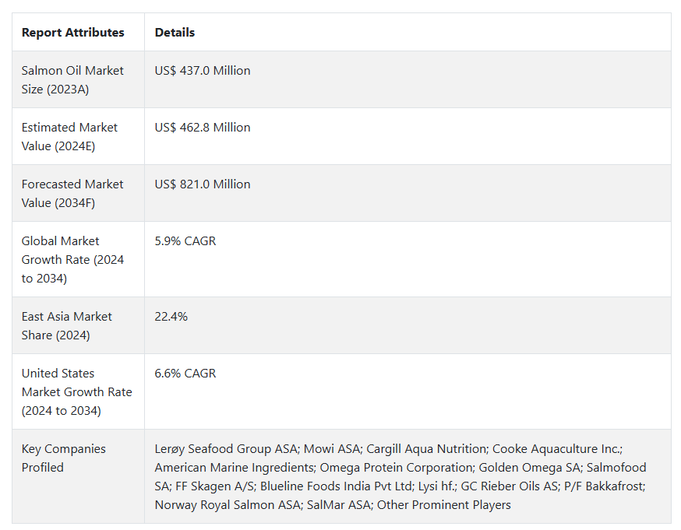Click the US$ 821.0 Million value

point(203,184)
